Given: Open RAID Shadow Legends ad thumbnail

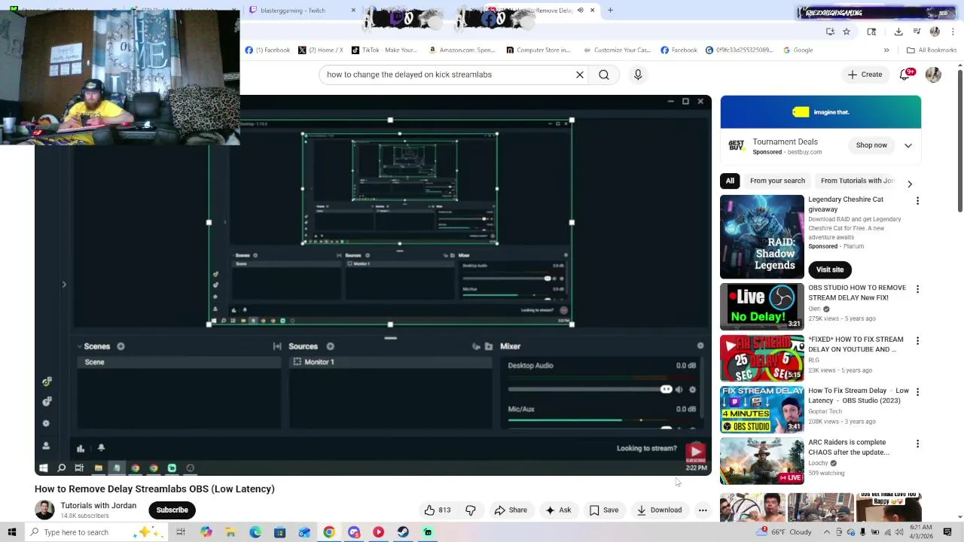Looking at the screenshot, I should 761,236.
